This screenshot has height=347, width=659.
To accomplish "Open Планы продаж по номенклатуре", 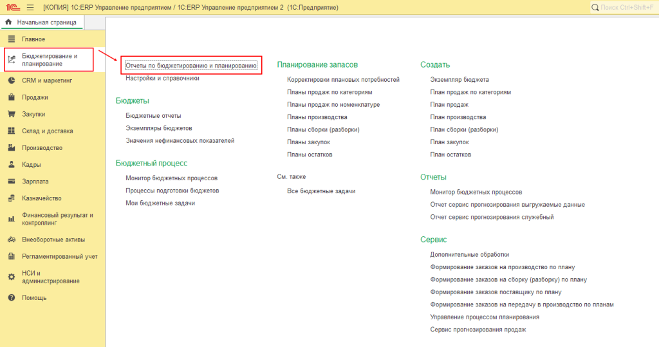I will (333, 104).
